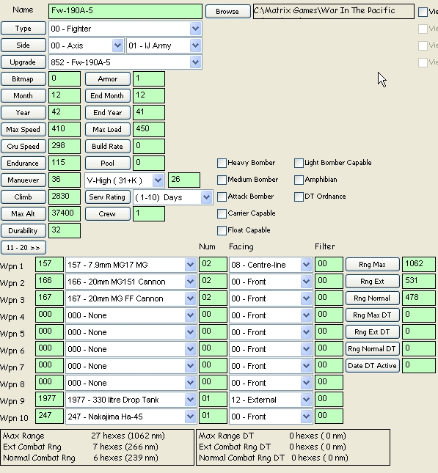The image size is (438, 473).
Task: Click the Max Speed button
Action: point(23,130)
